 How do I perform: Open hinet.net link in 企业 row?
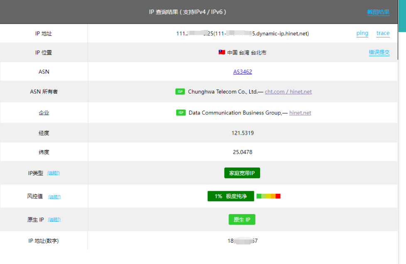[x=300, y=113]
